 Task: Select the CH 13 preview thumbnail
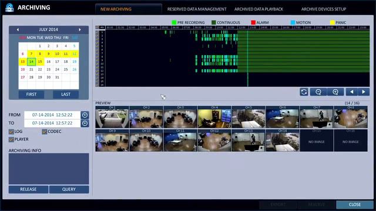[x=249, y=141]
